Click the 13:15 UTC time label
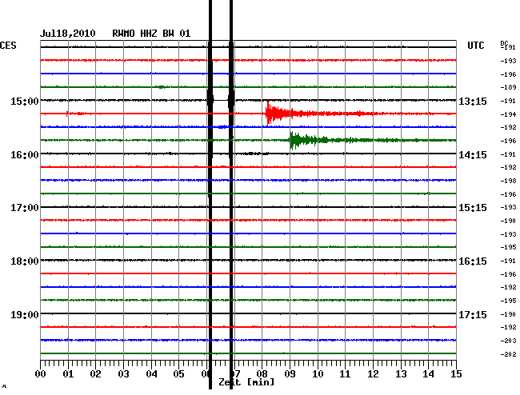520x395 pixels. tap(473, 102)
